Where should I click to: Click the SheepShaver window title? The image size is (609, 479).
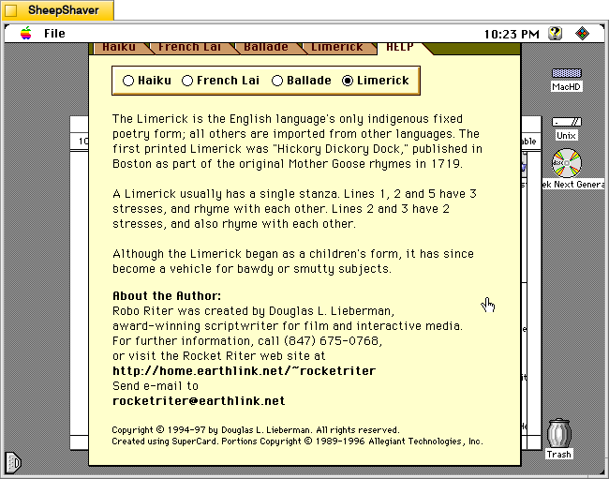point(64,10)
